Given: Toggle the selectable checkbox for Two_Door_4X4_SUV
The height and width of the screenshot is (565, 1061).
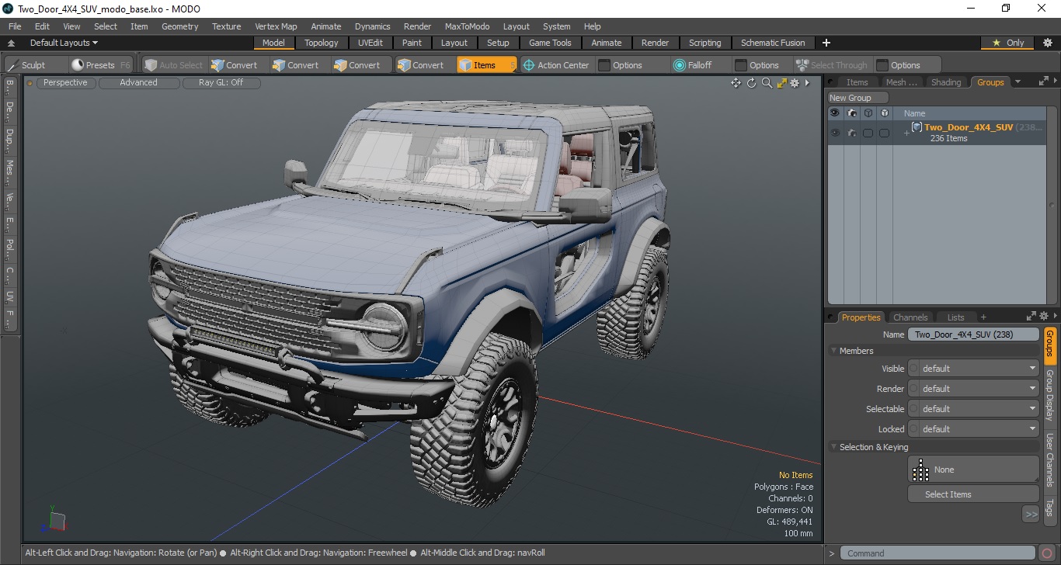Looking at the screenshot, I should (x=868, y=133).
